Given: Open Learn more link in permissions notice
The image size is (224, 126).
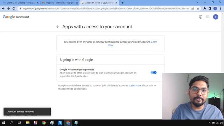Looking at the screenshot, I should tap(154, 42).
